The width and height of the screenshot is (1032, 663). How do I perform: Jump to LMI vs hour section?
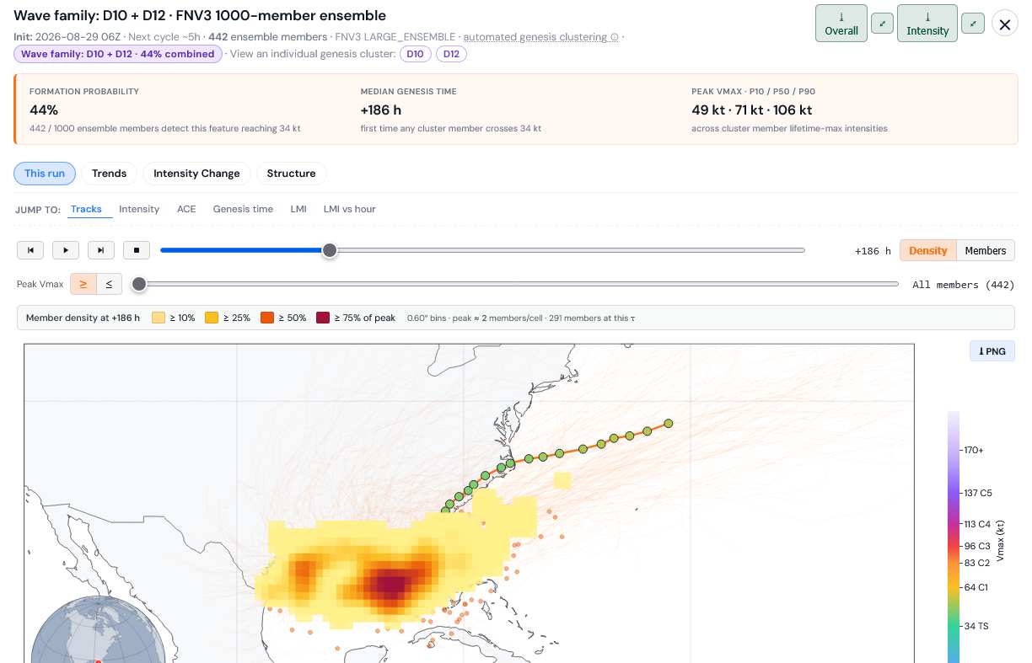pyautogui.click(x=349, y=209)
